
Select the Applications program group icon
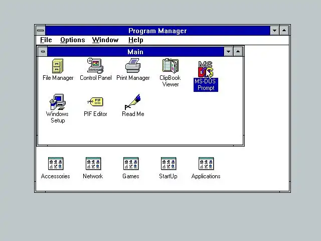point(206,164)
